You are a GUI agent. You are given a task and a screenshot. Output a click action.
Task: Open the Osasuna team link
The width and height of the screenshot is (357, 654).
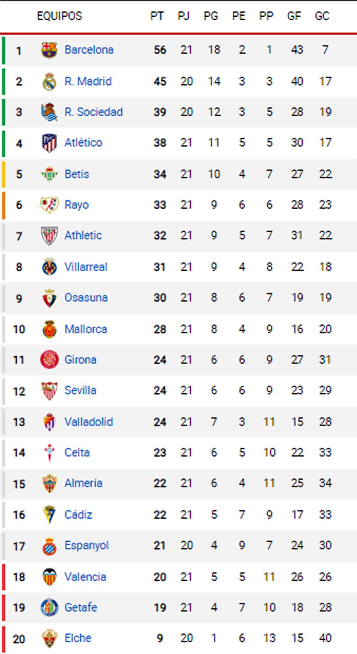point(86,298)
